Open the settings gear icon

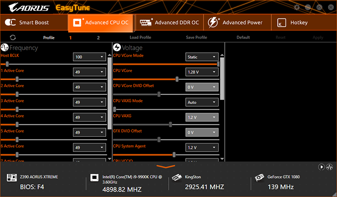pos(297,7)
